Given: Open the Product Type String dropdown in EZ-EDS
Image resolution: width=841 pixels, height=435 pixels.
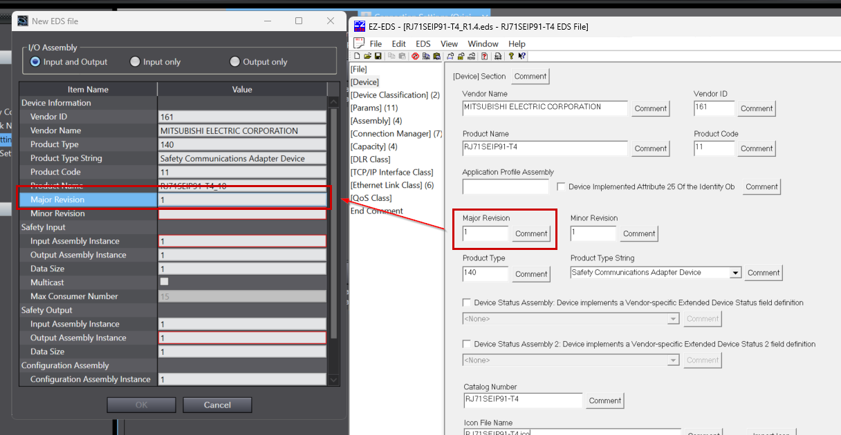Looking at the screenshot, I should point(735,273).
